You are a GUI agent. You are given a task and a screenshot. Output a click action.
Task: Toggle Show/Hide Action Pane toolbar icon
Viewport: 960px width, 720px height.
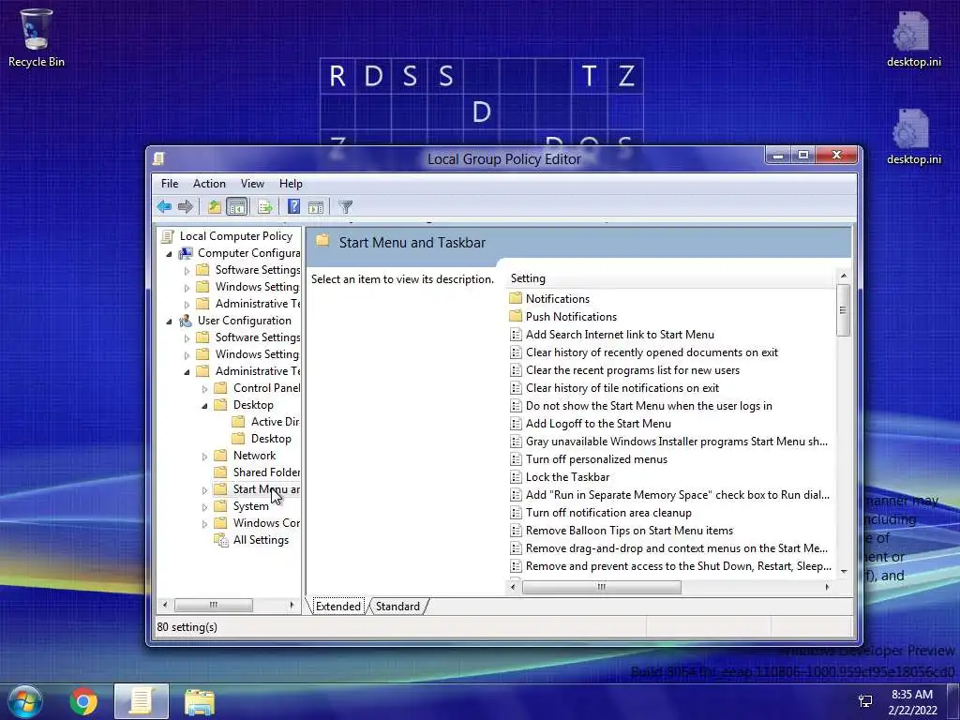[x=316, y=207]
